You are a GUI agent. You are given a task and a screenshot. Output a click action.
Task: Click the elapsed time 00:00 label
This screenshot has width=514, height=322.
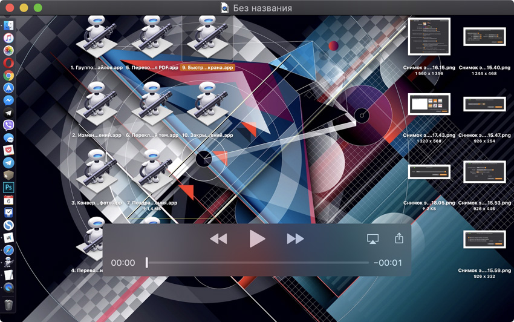[123, 263]
